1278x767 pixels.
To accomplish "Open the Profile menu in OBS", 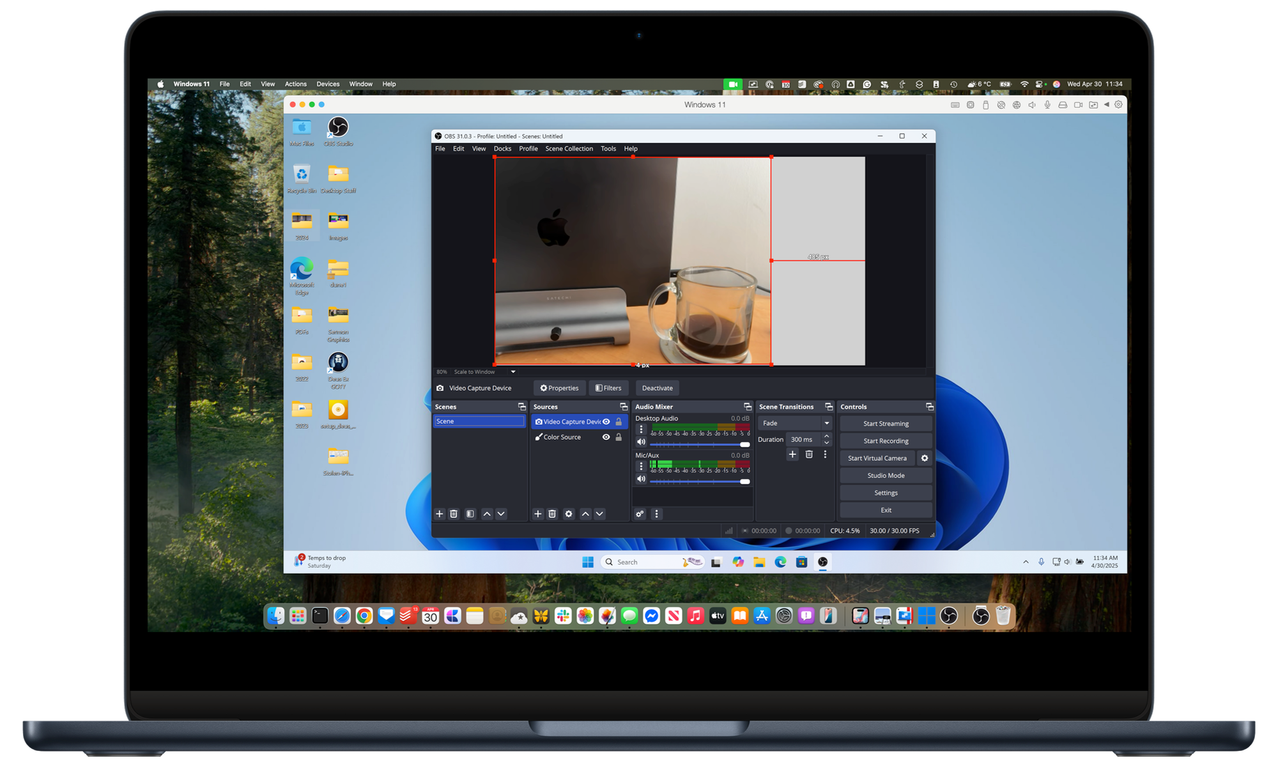I will pos(528,148).
